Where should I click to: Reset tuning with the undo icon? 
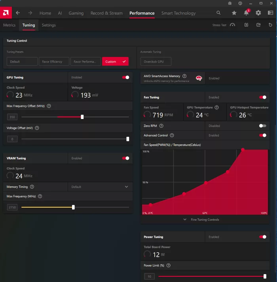coord(270,25)
